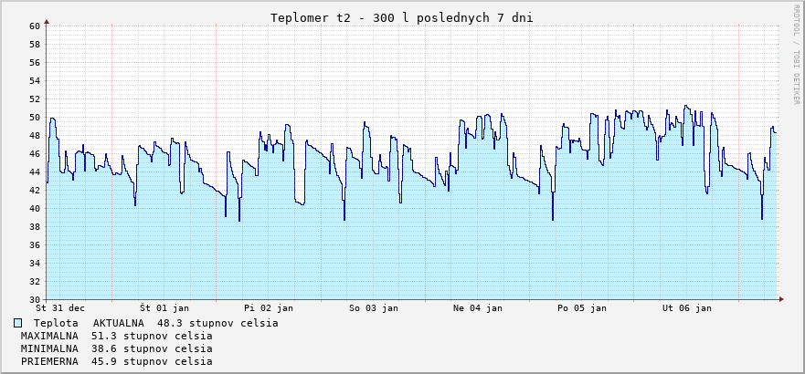Viewport: 805px width, 374px height.
Task: Click the Št 01 jan date label
Action: click(x=164, y=308)
